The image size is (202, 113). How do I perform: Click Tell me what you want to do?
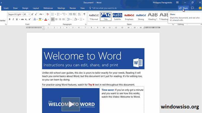pyautogui.click(x=103, y=8)
